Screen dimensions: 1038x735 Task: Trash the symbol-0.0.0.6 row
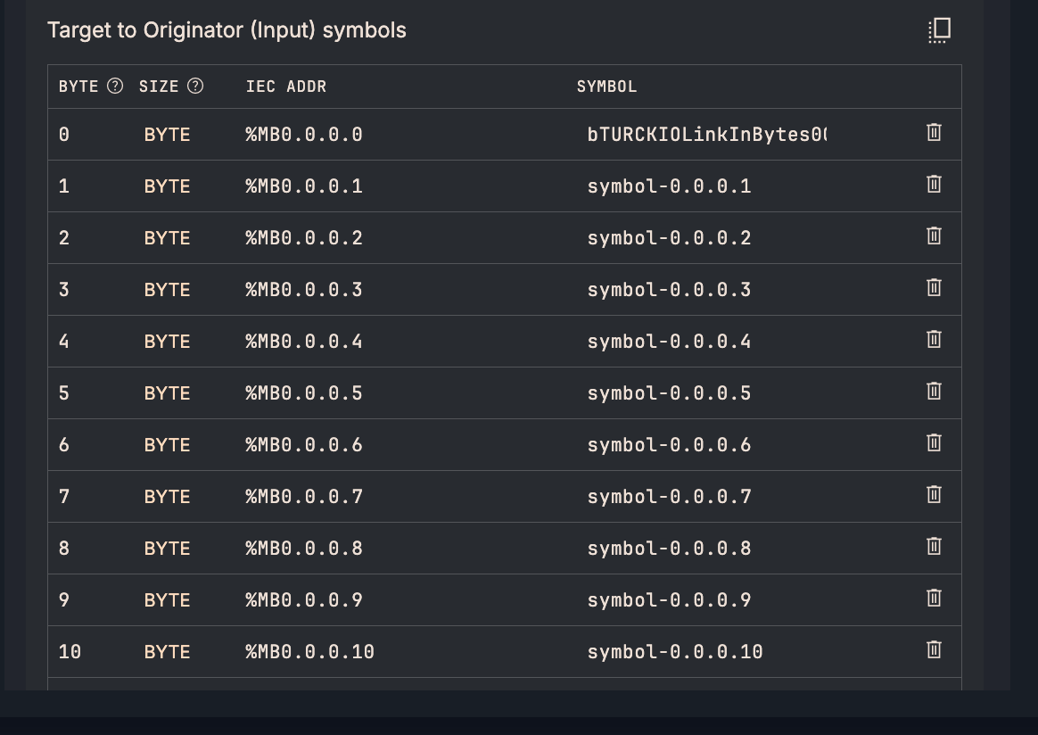tap(934, 443)
